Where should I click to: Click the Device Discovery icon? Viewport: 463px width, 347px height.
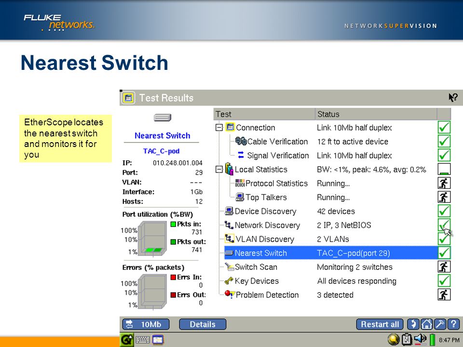tap(229, 211)
